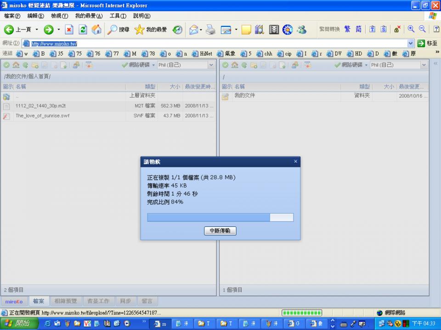The width and height of the screenshot is (441, 330).
Task: Expand links bar overflow chevron
Action: [437, 52]
